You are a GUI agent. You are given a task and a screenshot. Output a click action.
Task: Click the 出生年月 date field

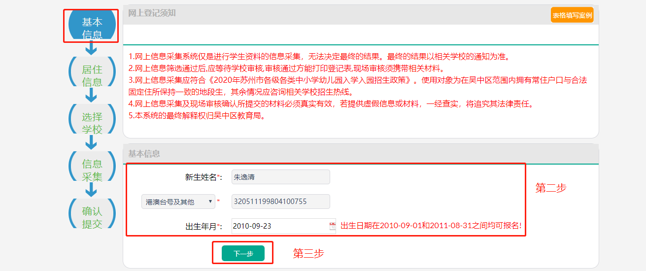(278, 226)
